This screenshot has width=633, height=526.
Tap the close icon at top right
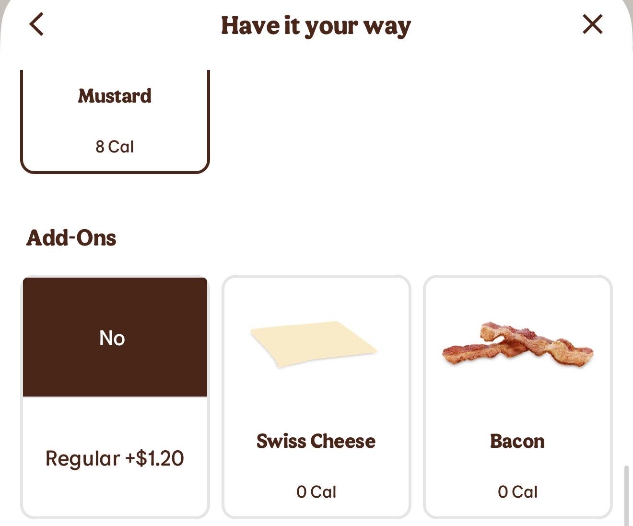pyautogui.click(x=592, y=24)
